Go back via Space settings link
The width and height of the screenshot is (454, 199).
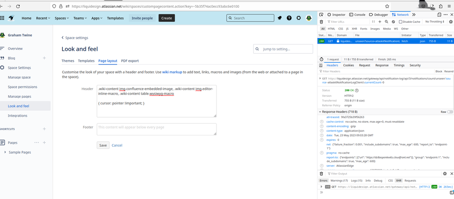pos(75,38)
